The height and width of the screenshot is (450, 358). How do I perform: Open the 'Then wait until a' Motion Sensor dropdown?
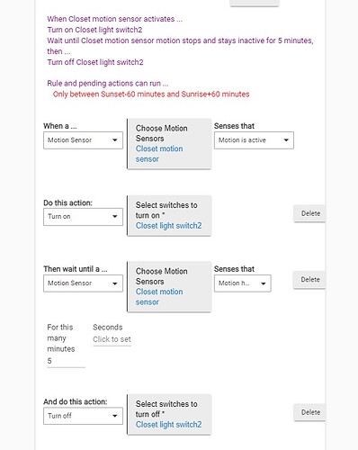tap(83, 283)
